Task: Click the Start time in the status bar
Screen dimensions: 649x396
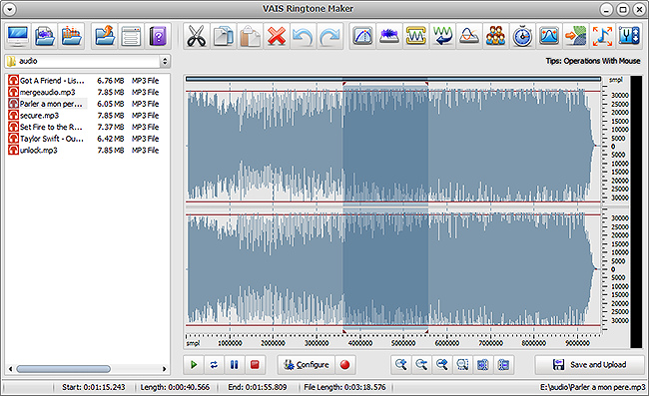Action: [x=94, y=387]
